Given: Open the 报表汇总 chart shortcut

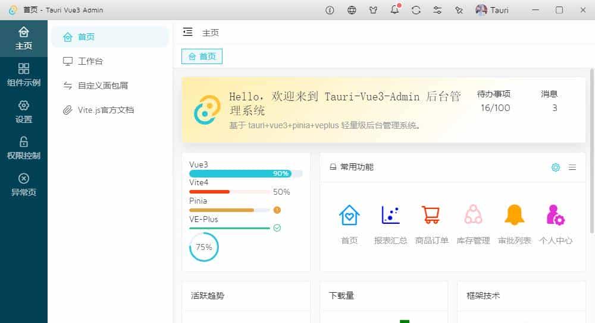Looking at the screenshot, I should tap(390, 215).
